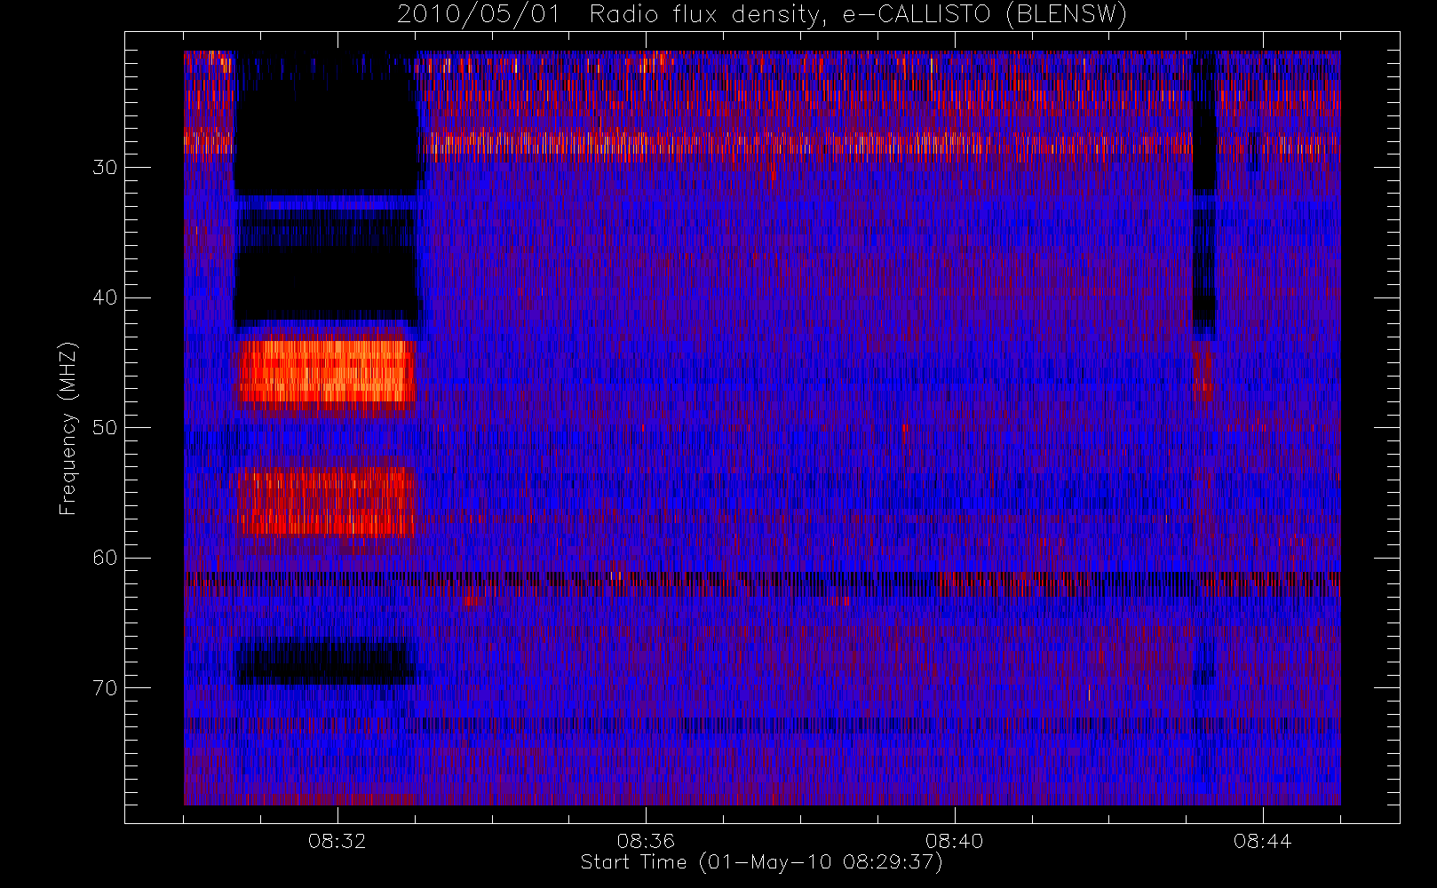
Task: Click the 08:40 time tick label
Action: pyautogui.click(x=954, y=841)
